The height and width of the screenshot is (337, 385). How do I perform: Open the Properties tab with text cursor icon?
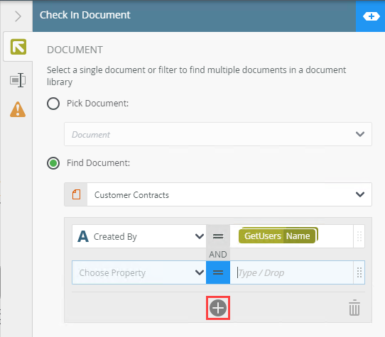click(18, 80)
